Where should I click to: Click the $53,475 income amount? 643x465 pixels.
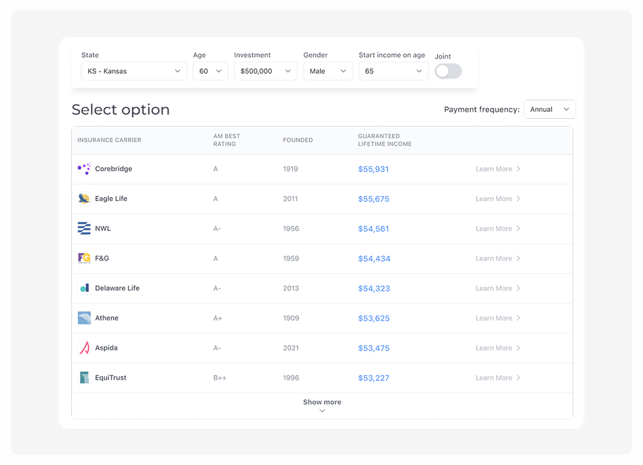click(x=374, y=348)
